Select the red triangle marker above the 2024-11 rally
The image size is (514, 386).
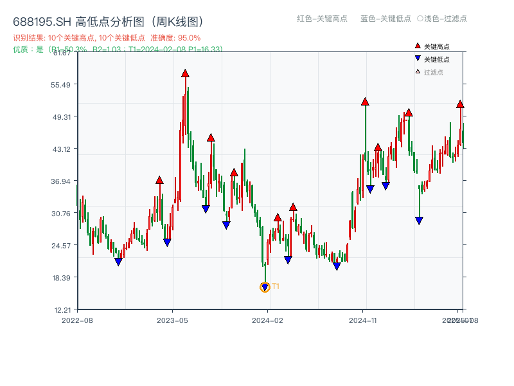366,100
